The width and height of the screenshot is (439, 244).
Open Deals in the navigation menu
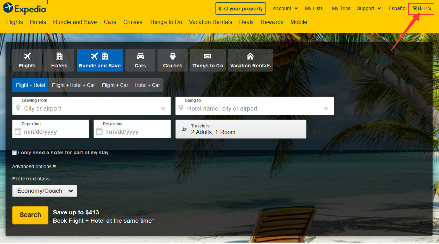(x=246, y=22)
